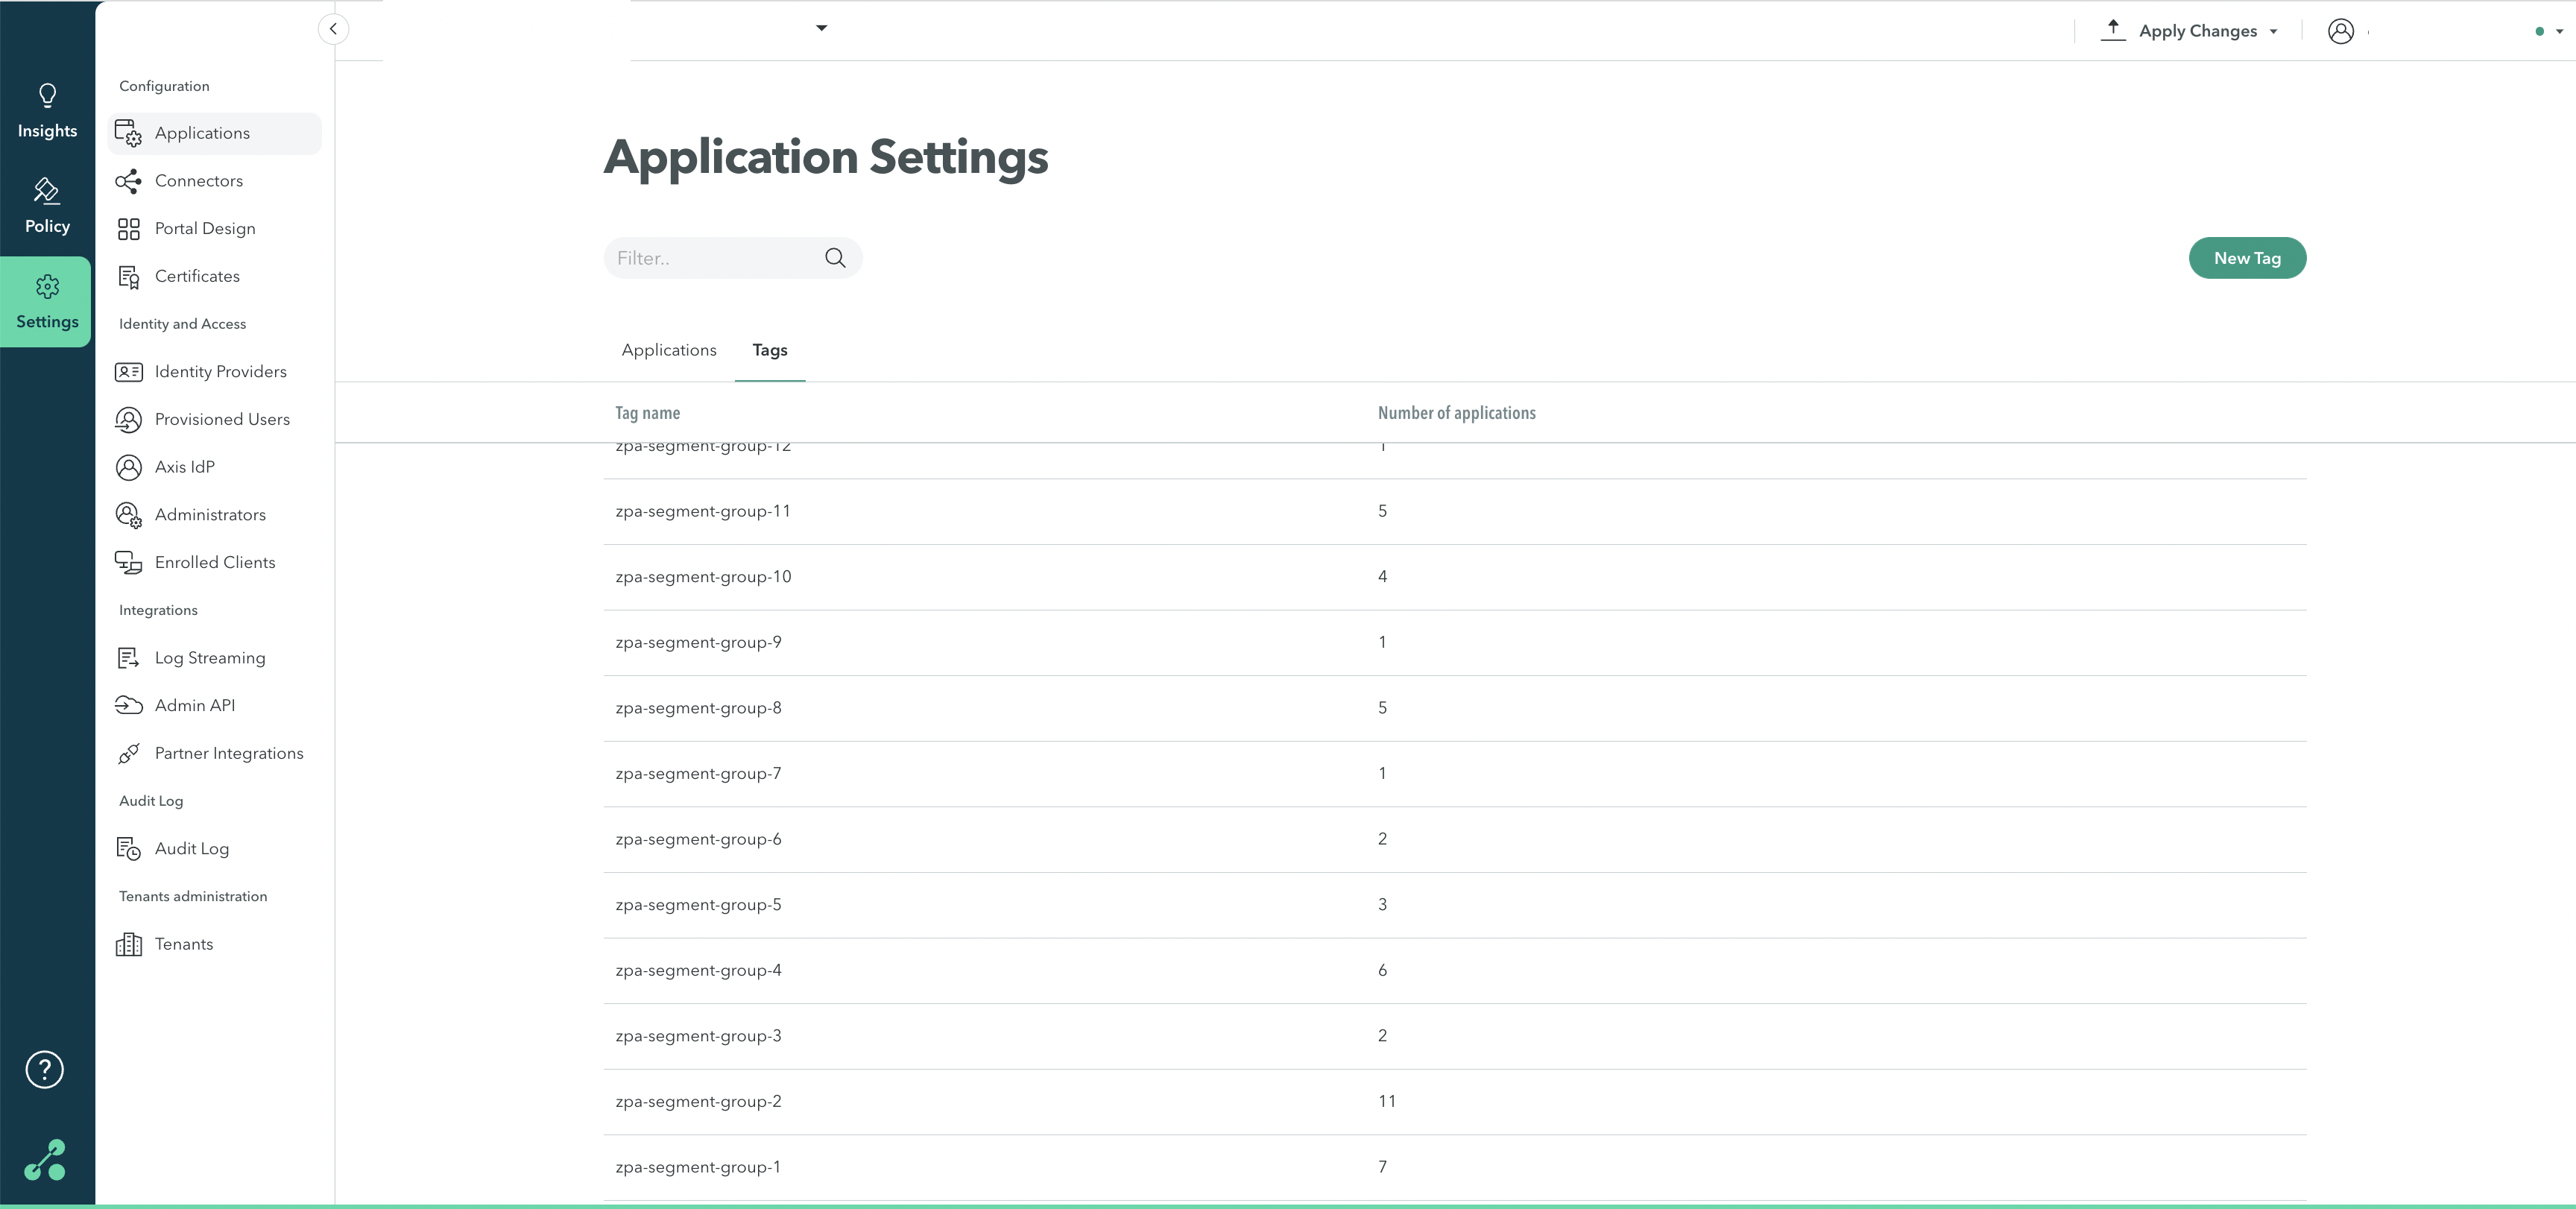The image size is (2576, 1209).
Task: Open the Audit Log page
Action: pyautogui.click(x=191, y=849)
